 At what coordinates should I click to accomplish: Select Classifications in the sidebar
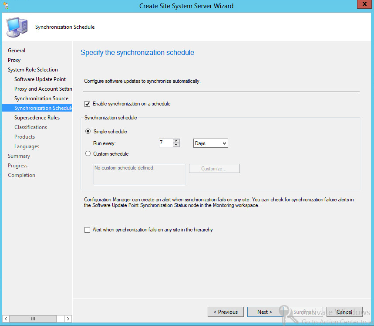(x=30, y=127)
